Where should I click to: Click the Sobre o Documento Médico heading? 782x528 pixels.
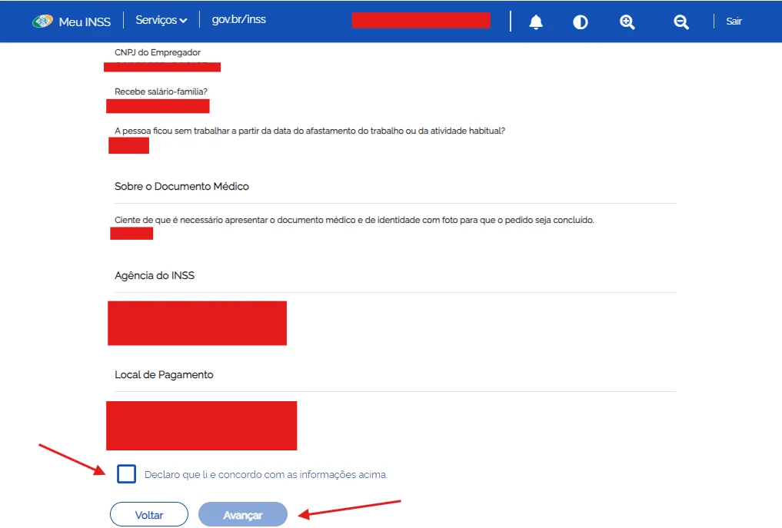[x=181, y=187]
